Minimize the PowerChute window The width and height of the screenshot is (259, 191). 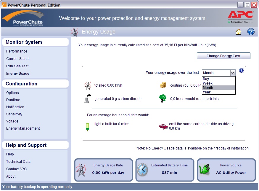pyautogui.click(x=240, y=5)
